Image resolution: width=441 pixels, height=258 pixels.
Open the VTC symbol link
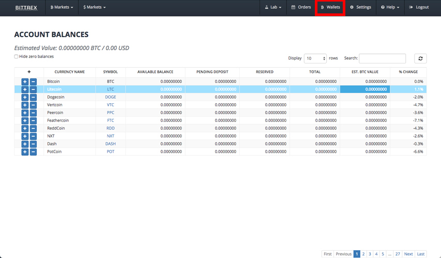pos(111,105)
